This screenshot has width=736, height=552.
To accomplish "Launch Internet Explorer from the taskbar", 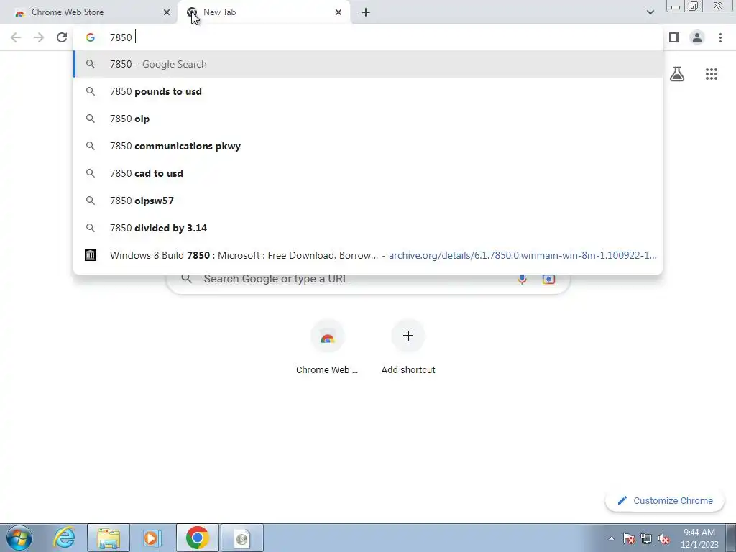I will click(x=64, y=538).
